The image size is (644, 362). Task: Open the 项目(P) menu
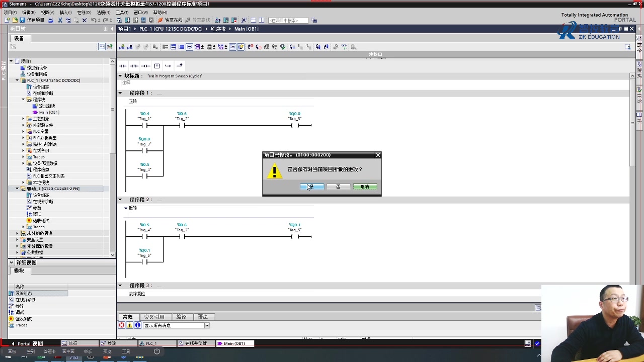tap(11, 13)
